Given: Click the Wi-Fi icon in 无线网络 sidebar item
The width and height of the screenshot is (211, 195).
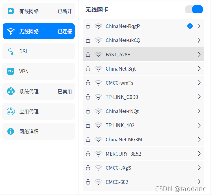Looking at the screenshot, I should [x=11, y=31].
